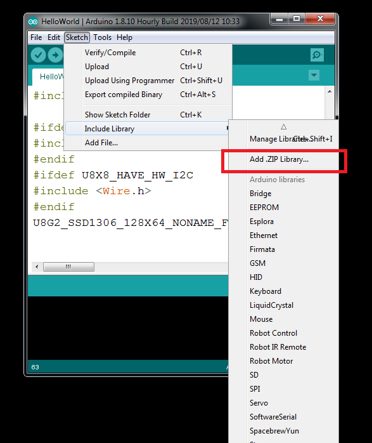This screenshot has width=372, height=443.
Task: Choose Upload from Sketch menu
Action: [x=148, y=67]
